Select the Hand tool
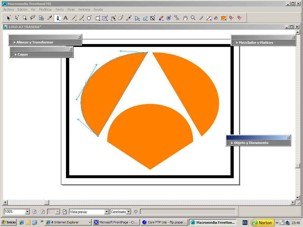Viewport: 303px width, 227px height. tap(185, 18)
